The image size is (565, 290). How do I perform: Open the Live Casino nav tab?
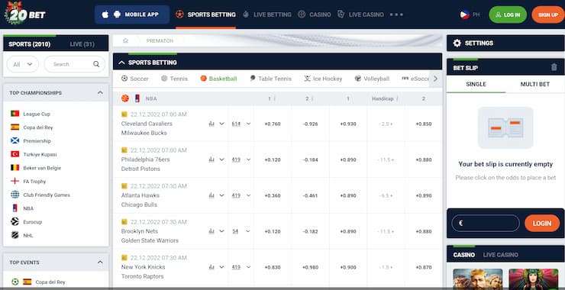tap(360, 14)
